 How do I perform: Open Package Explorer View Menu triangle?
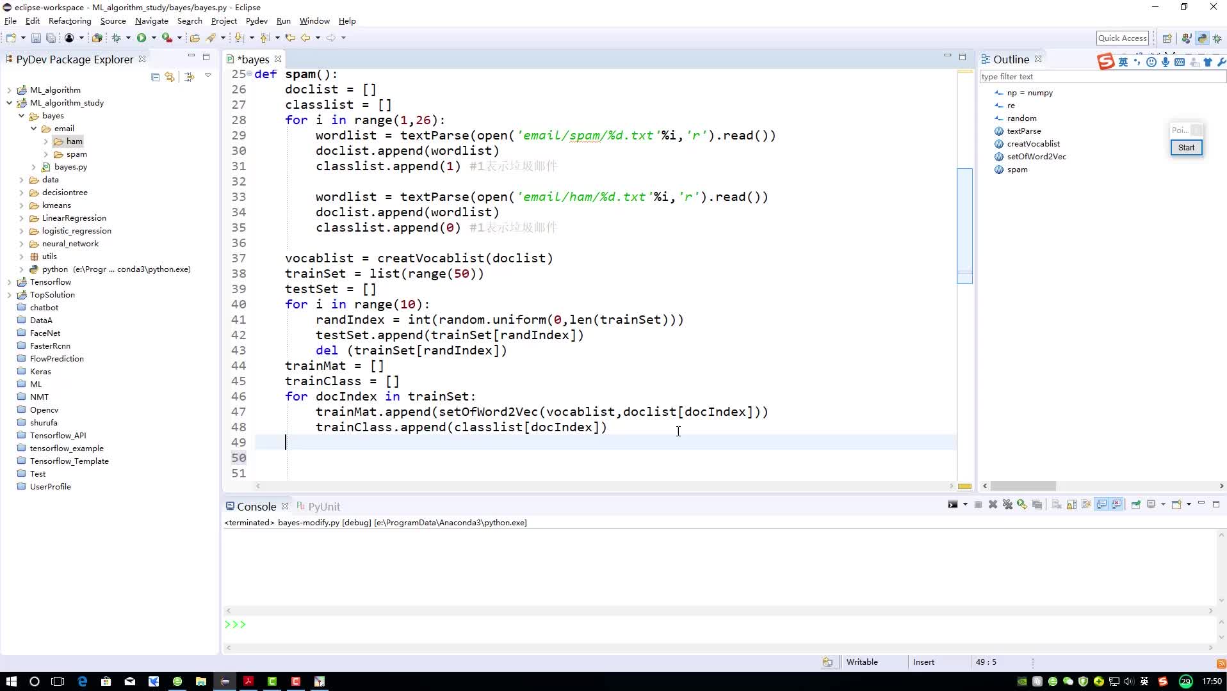point(208,76)
